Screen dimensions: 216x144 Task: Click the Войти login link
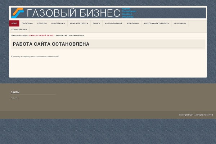[14, 98]
